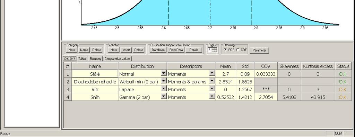Open Descriptors dropdown for Vítr row
The image size is (355, 137).
click(212, 89)
